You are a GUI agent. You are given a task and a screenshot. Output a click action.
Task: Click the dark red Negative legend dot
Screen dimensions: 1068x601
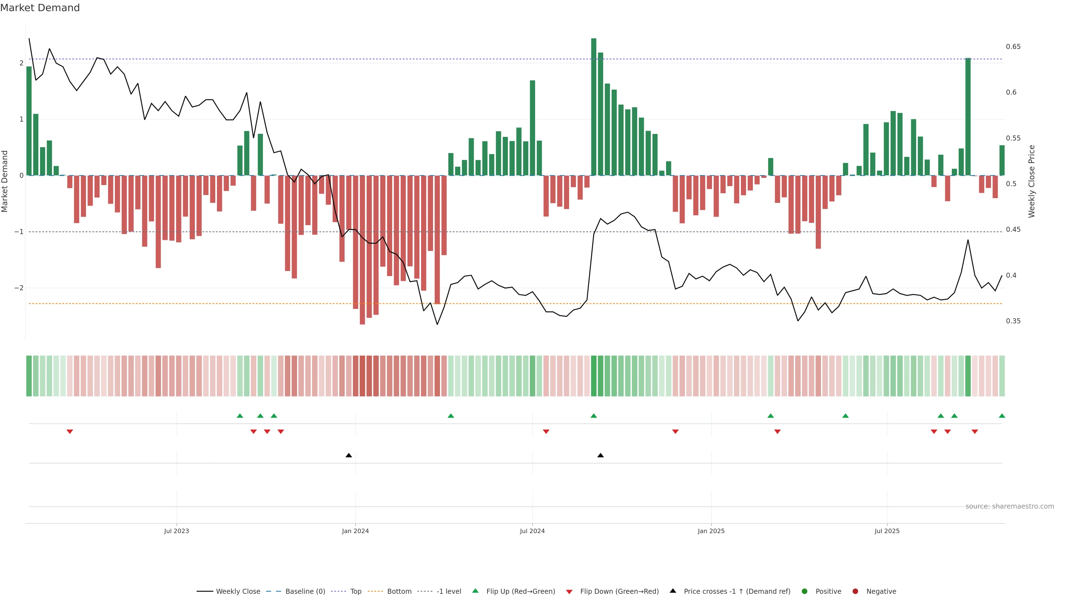(x=855, y=591)
